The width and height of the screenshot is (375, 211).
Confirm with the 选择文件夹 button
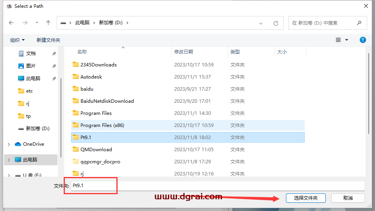tap(305, 198)
